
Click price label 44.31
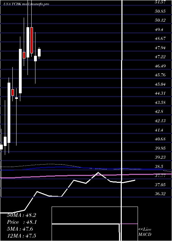coord(161,93)
